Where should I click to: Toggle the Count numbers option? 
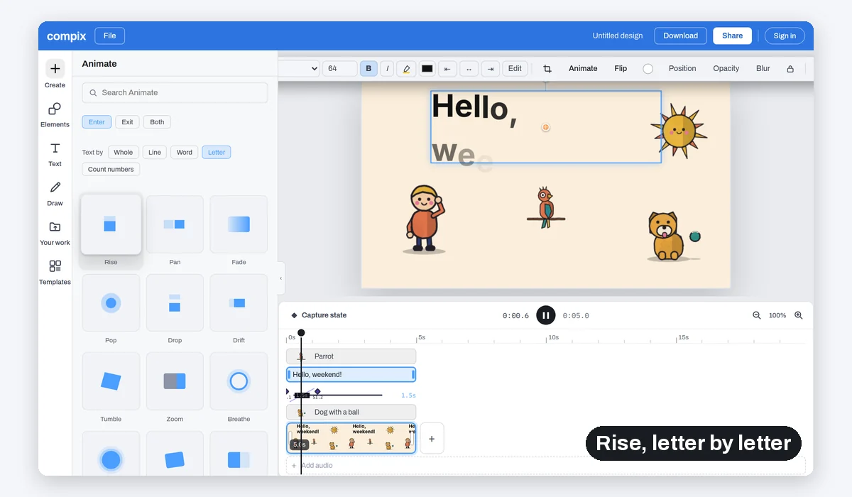coord(111,169)
